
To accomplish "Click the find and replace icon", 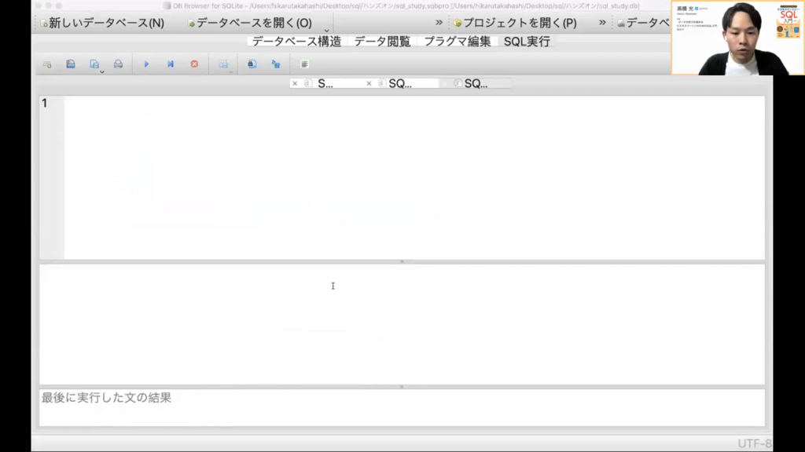I will tap(276, 64).
